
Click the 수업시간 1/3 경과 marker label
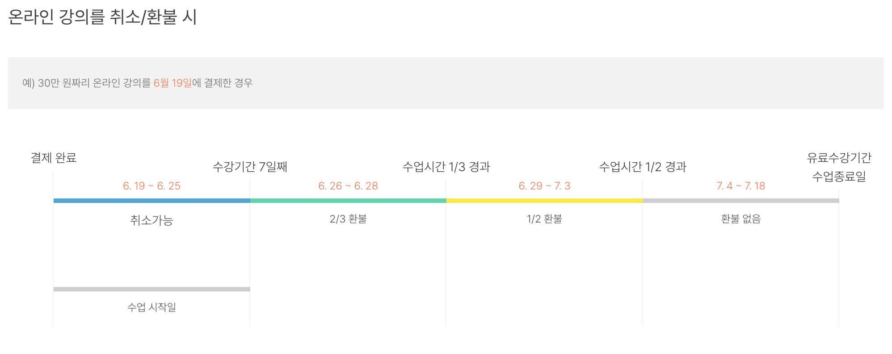tap(446, 167)
